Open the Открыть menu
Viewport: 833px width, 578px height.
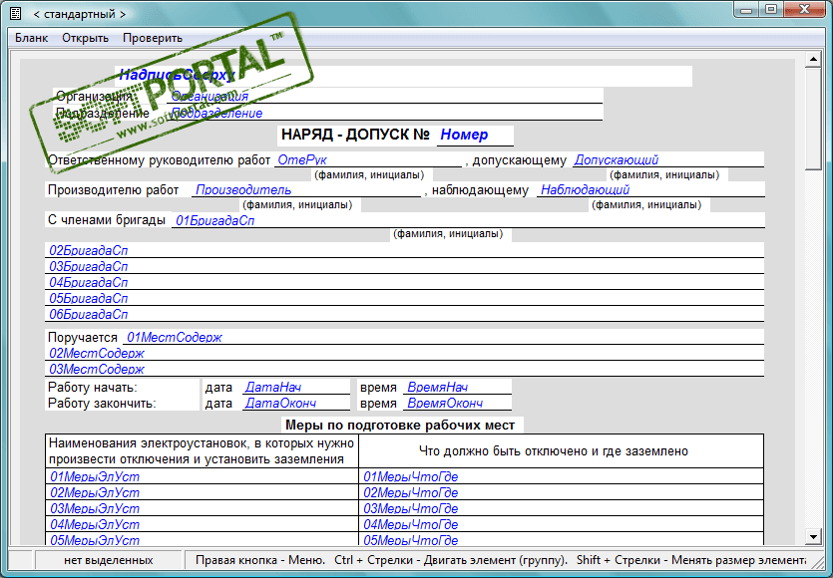(85, 38)
